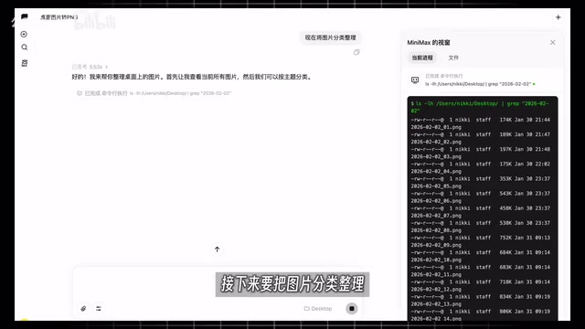
Task: Click the assistant reply starting with 好的
Action: click(x=193, y=77)
